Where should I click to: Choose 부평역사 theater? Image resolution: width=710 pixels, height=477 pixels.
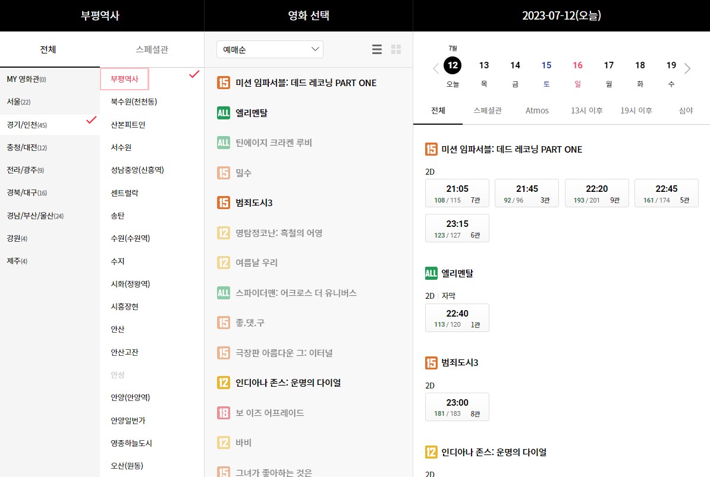point(124,79)
